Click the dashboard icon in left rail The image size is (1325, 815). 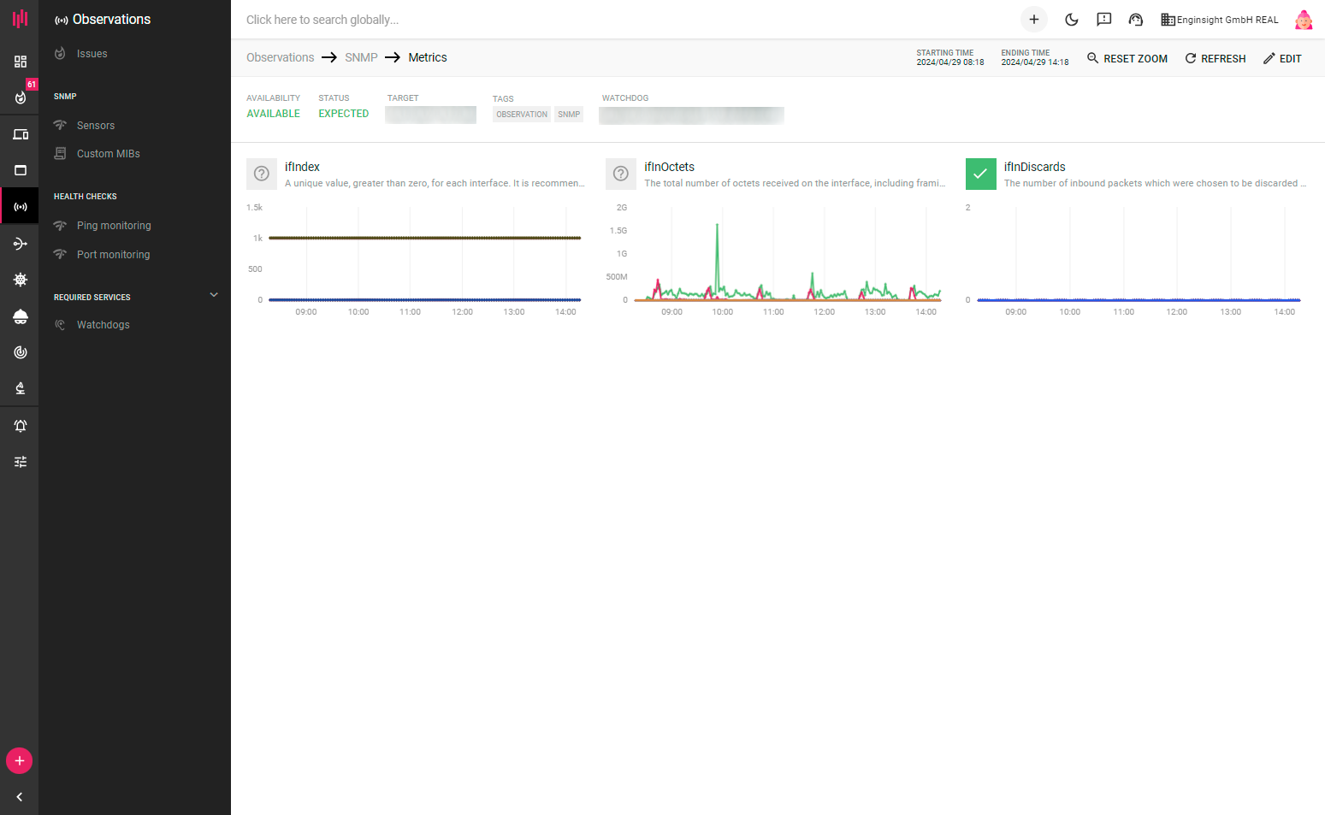(21, 62)
